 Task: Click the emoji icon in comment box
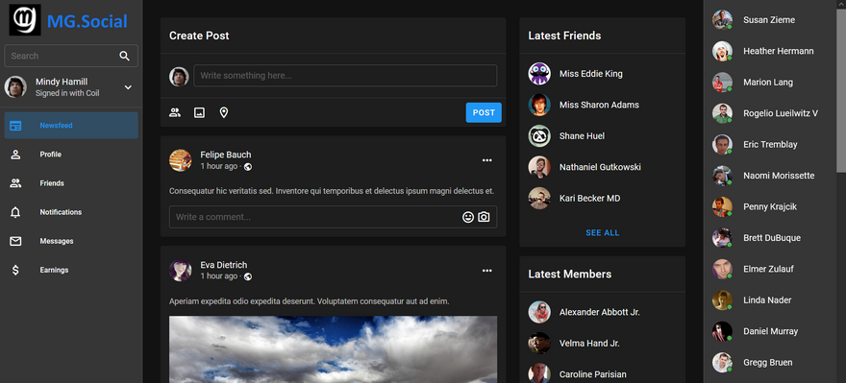pyautogui.click(x=468, y=217)
